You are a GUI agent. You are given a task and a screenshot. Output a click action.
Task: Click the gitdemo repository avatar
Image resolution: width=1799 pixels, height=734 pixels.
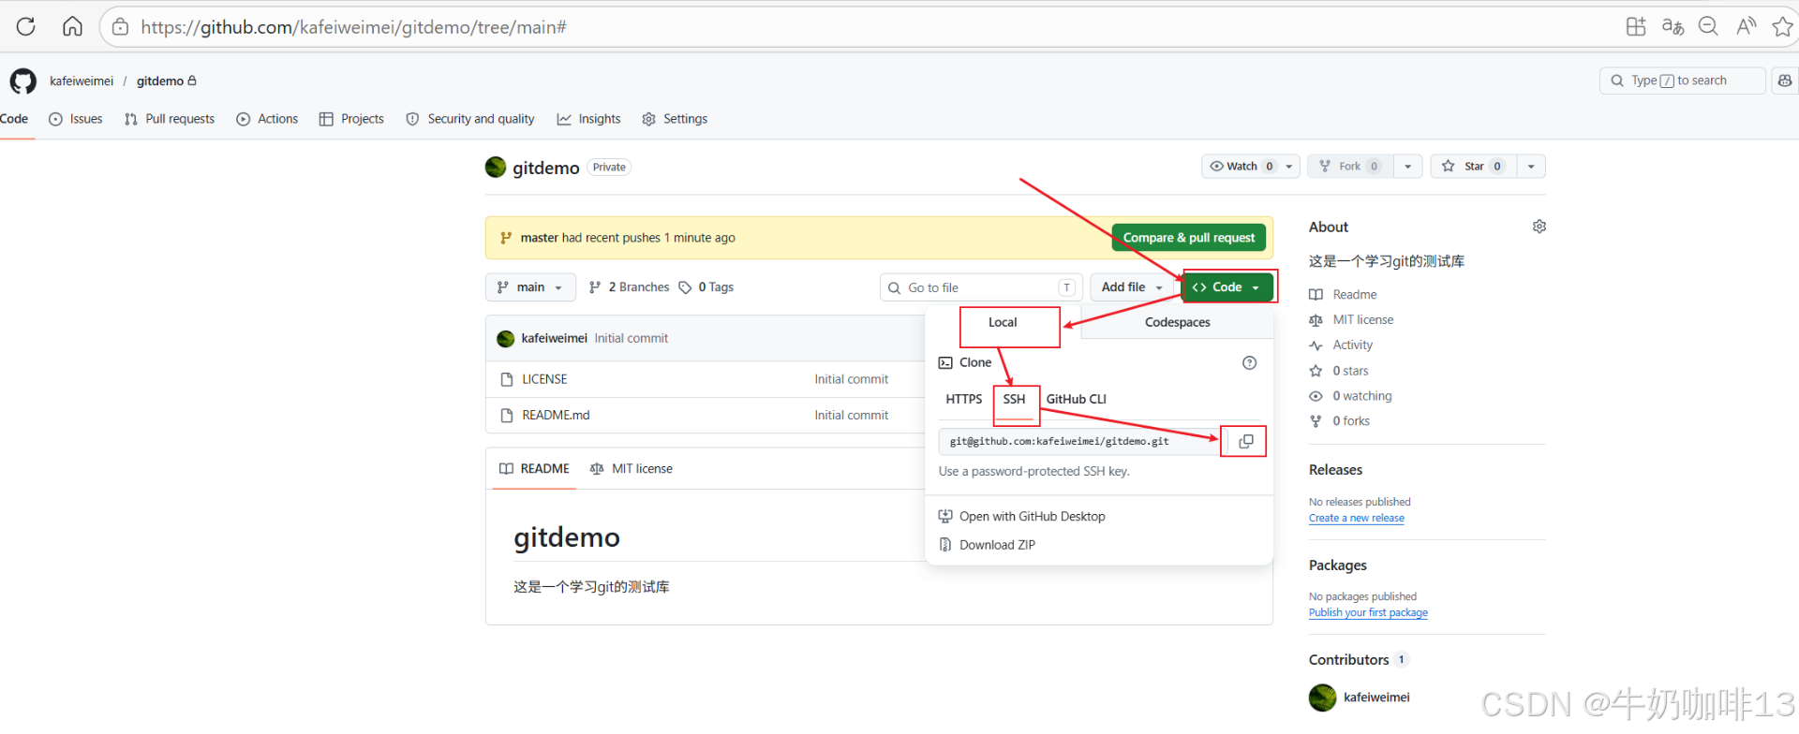click(x=496, y=168)
